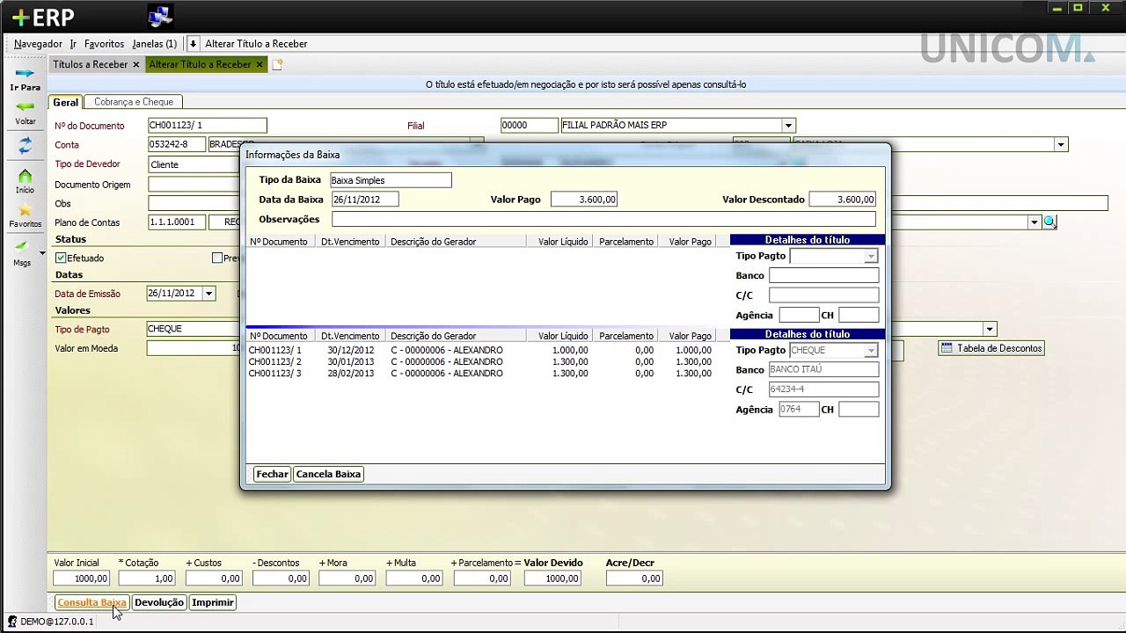Toggle the Efetuado checkbox

tap(61, 258)
